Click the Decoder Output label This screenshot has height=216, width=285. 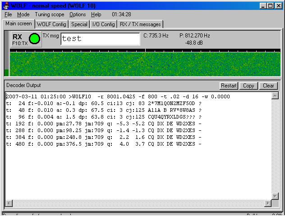coord(23,85)
